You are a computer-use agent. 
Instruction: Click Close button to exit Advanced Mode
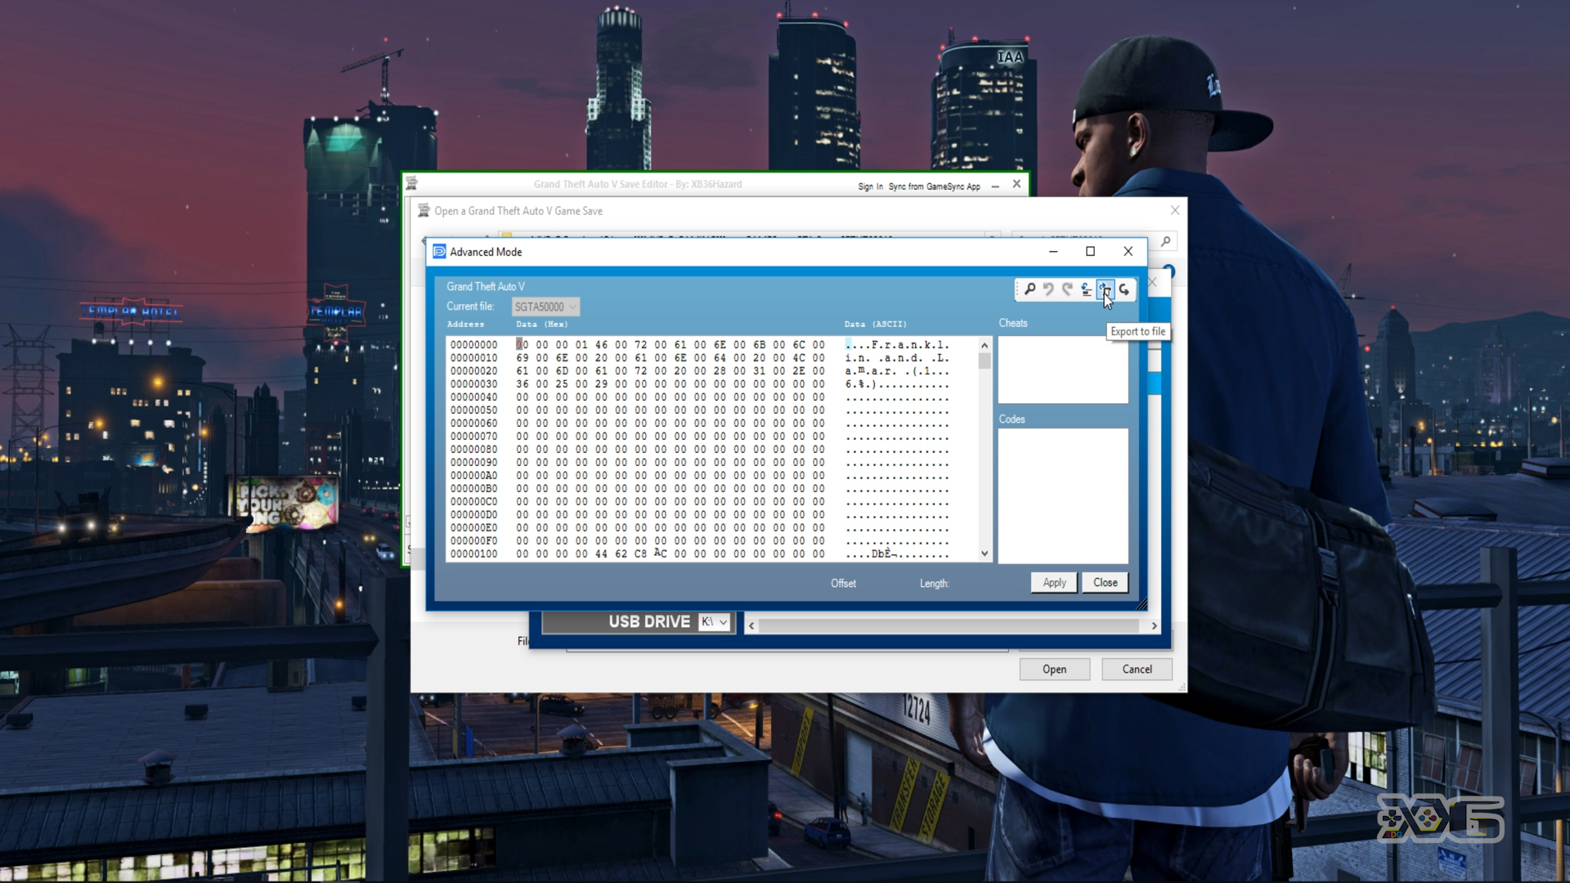[x=1104, y=582]
